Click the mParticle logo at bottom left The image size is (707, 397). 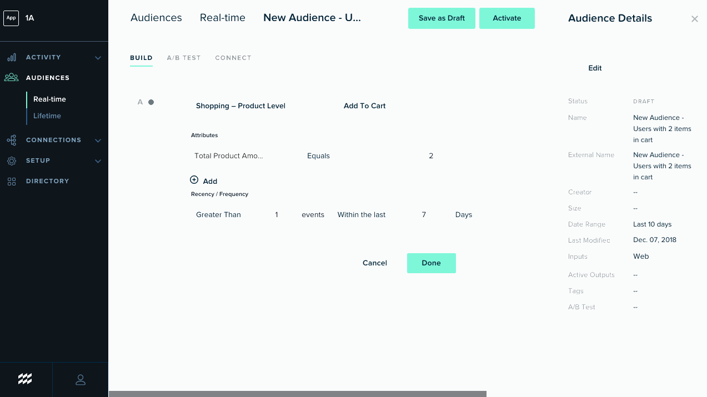(25, 379)
